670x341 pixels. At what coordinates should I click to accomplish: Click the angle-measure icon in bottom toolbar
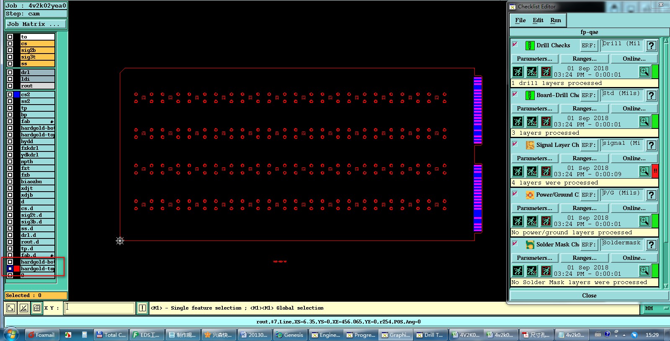(x=24, y=308)
